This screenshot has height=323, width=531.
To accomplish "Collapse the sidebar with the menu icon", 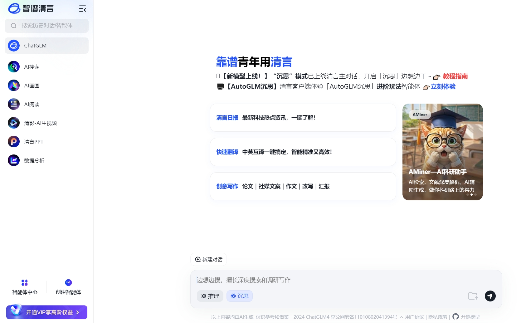I will point(82,9).
